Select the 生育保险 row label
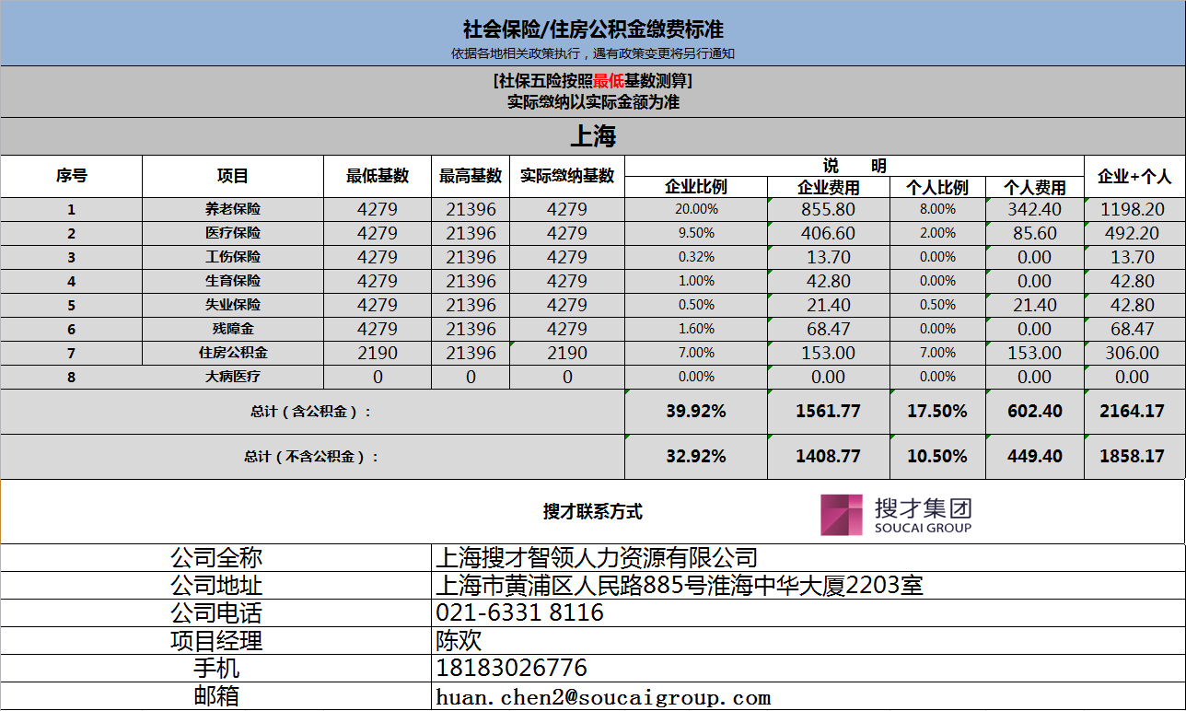The image size is (1186, 711). 232,281
